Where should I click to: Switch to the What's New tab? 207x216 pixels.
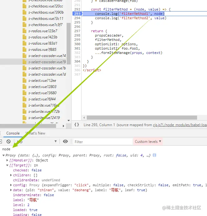pos(35,133)
